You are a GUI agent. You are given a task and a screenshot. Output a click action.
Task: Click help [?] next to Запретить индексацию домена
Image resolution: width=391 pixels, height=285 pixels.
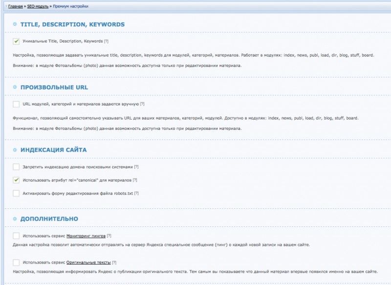(136, 167)
